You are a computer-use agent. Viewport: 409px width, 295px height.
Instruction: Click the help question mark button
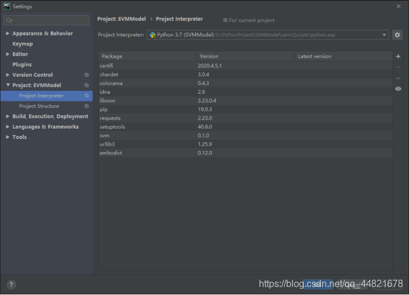pyautogui.click(x=11, y=284)
